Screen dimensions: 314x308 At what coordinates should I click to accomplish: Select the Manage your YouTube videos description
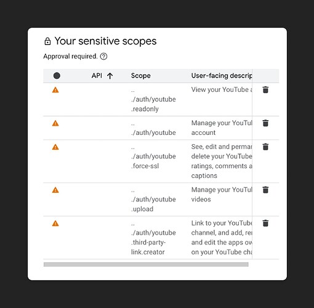click(x=222, y=195)
